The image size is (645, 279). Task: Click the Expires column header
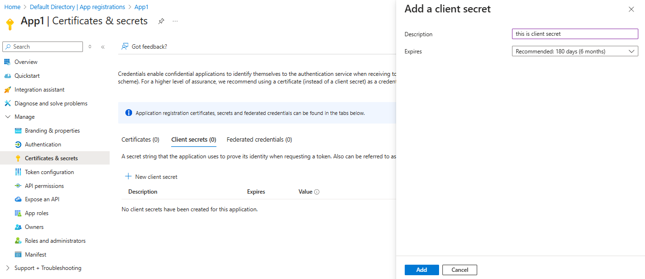pos(256,192)
